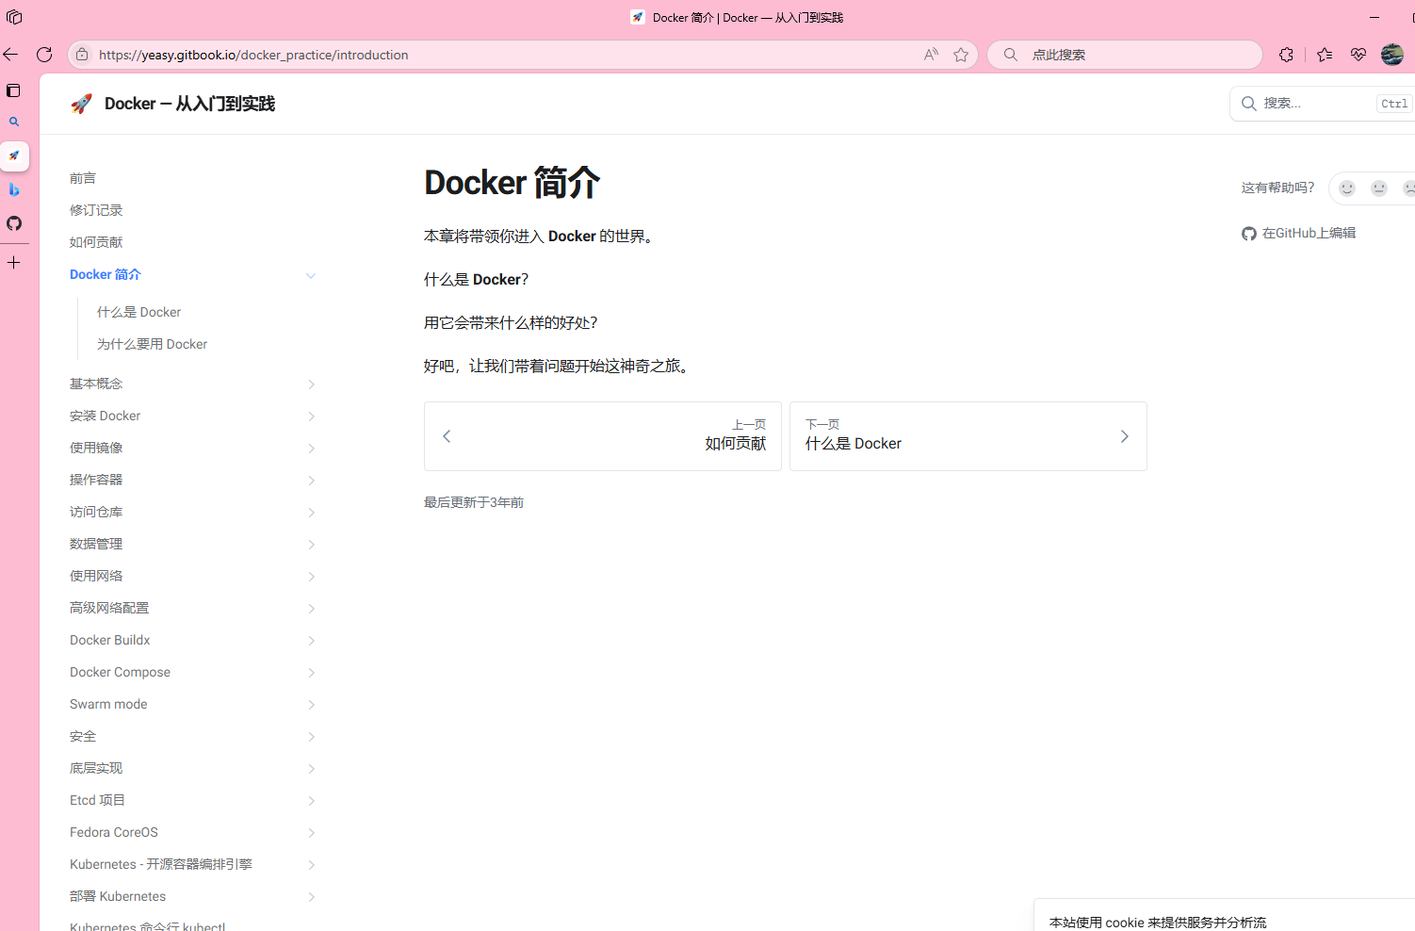
Task: Rate page with happy face icon
Action: tap(1347, 188)
